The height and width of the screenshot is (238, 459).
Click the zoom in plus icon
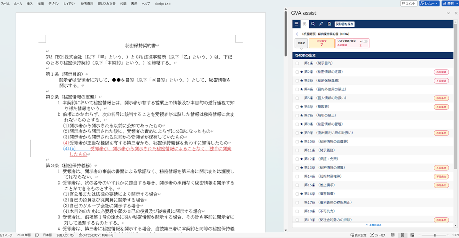click(448, 235)
